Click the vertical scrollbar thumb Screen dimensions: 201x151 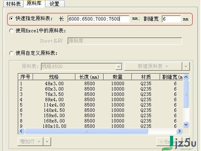point(186,94)
